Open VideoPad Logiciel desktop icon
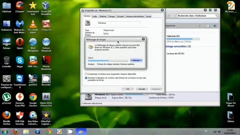This screenshot has width=240, height=135. click(46, 118)
